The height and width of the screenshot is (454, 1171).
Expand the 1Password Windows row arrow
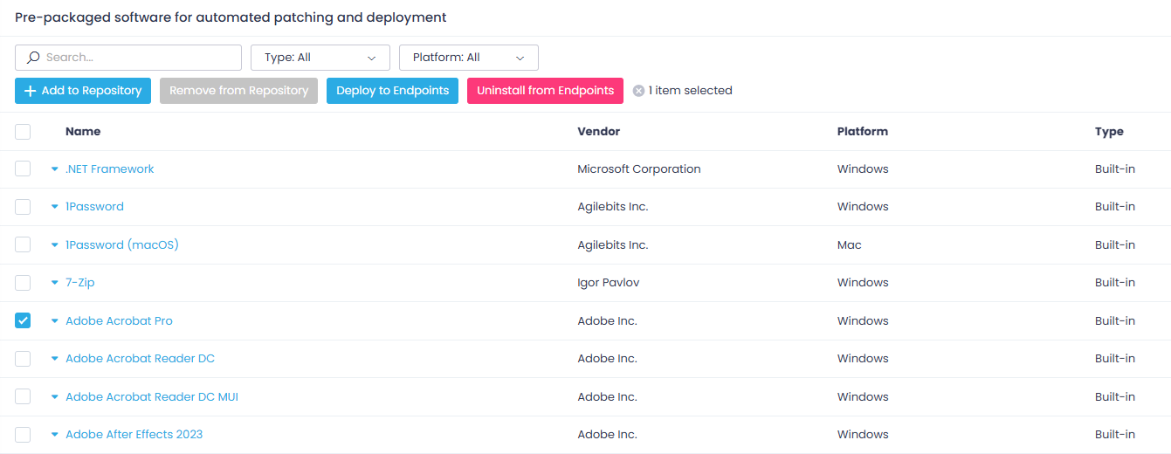coord(55,207)
